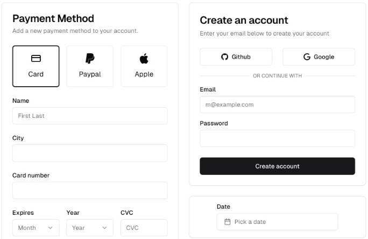This screenshot has width=368, height=239.
Task: Focus the Name input field
Action: point(90,116)
